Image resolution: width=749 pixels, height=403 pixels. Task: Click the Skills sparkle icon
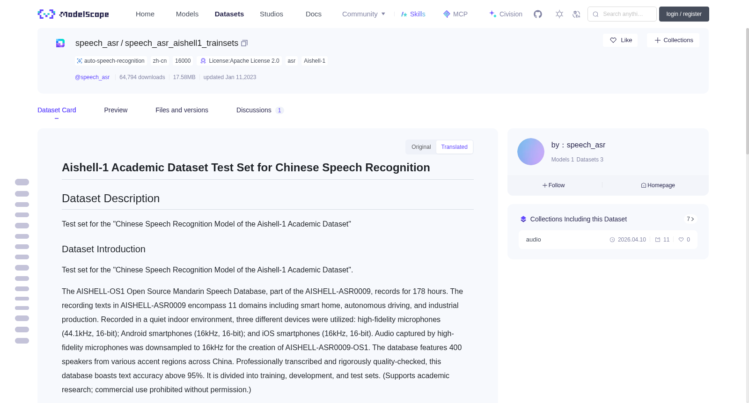(404, 14)
